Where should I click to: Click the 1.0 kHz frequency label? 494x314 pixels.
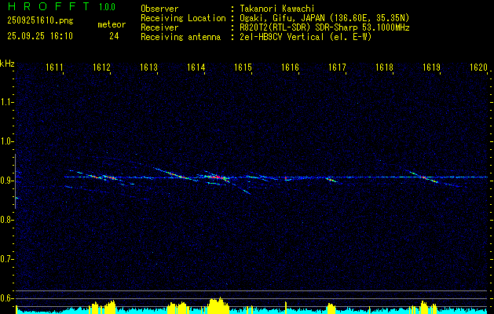[6, 141]
